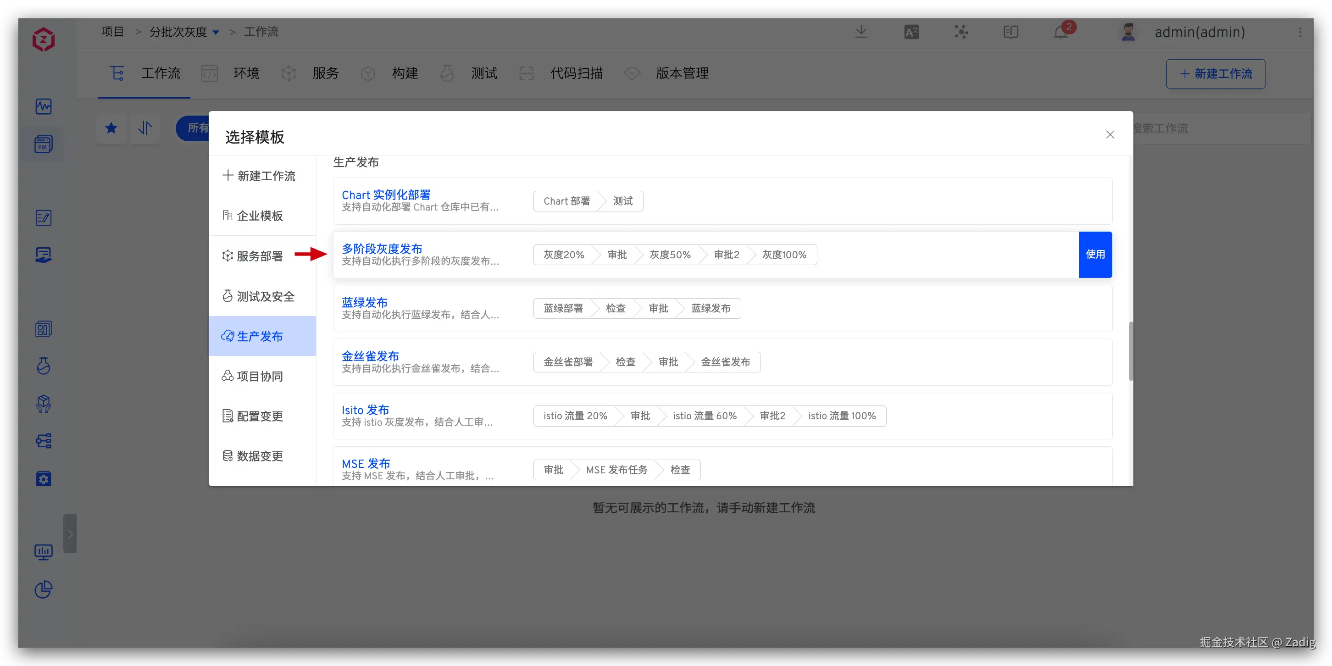The width and height of the screenshot is (1332, 666).
Task: Open the pie chart sidebar icon
Action: click(44, 589)
